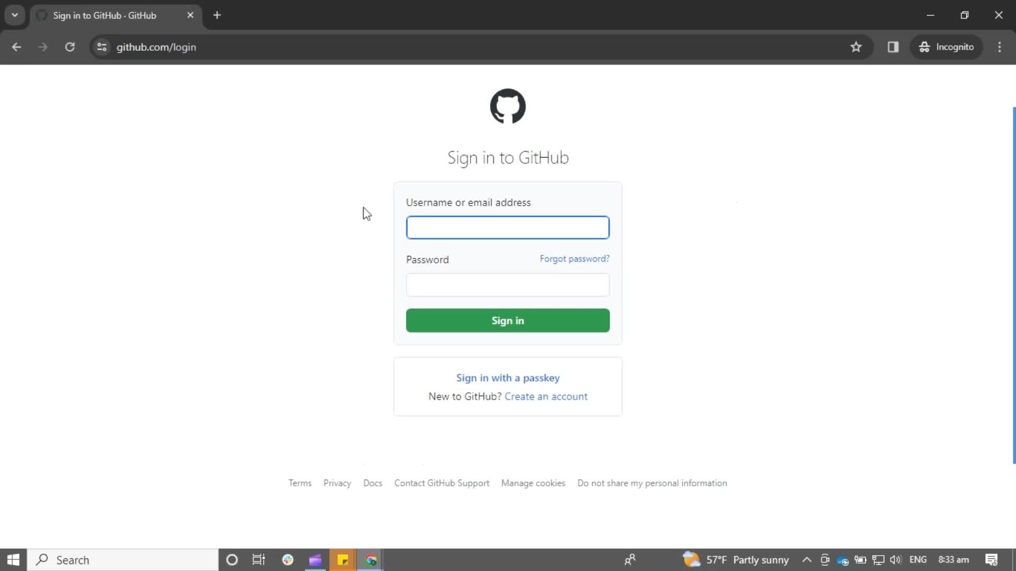Click Do not share my personal information
This screenshot has height=571, width=1016.
coord(652,483)
